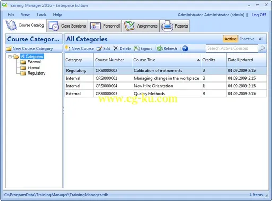Click the Regulatory folder icon in tree

(x=23, y=73)
